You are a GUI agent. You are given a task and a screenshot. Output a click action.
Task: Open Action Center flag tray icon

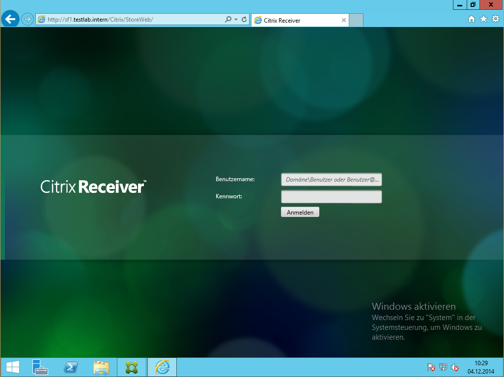(x=431, y=367)
